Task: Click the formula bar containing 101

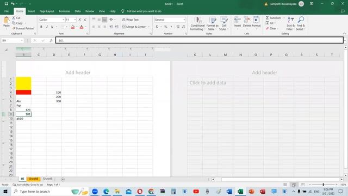Action: tap(200, 40)
